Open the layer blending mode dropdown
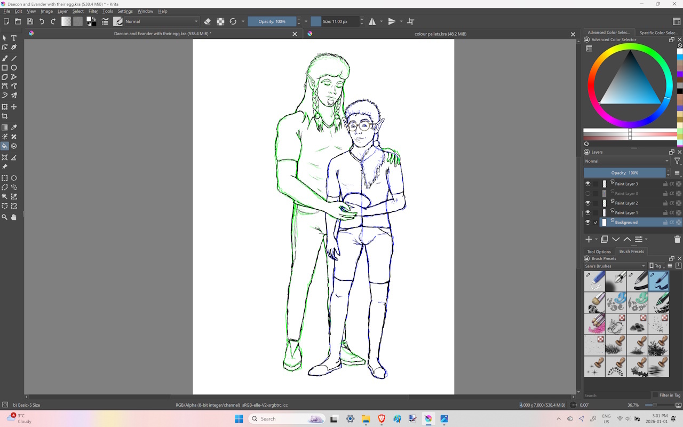This screenshot has height=427, width=683. 627,161
